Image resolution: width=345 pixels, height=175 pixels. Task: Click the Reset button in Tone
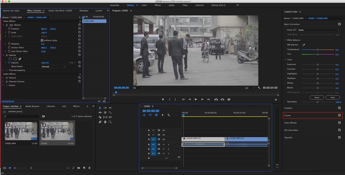pos(317,97)
